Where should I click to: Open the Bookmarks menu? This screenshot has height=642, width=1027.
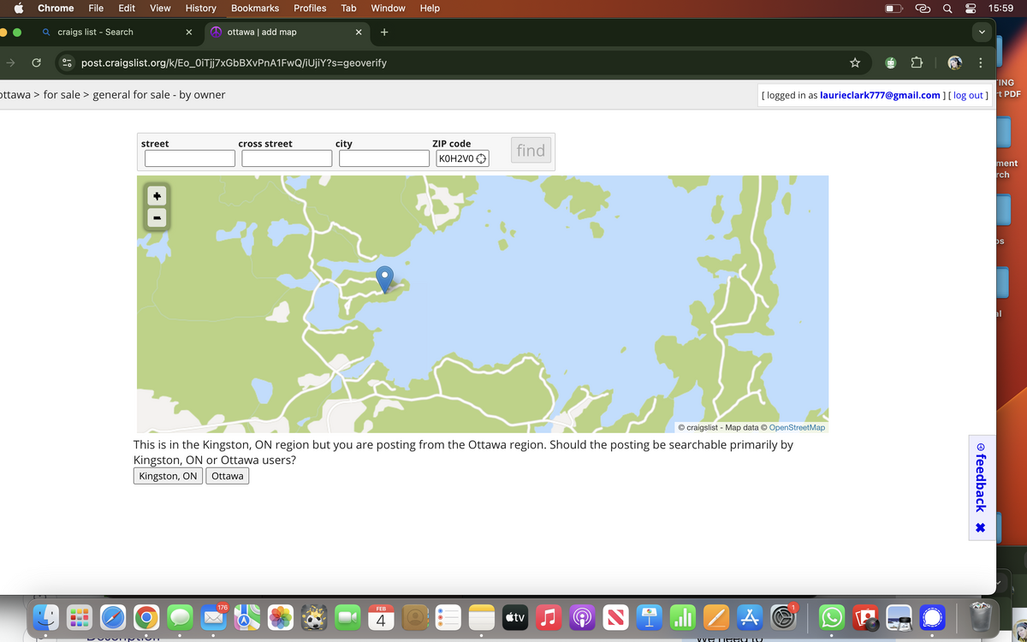255,9
